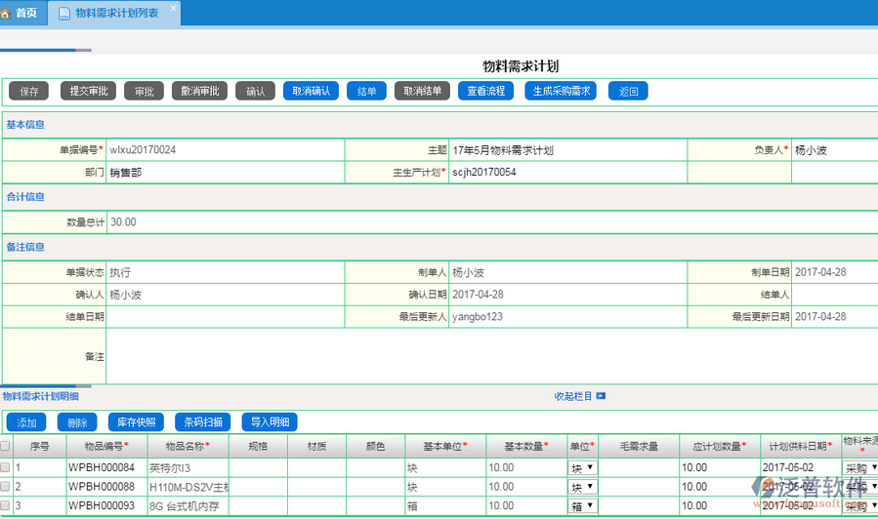Click the 主题 input field
Viewport: 878px width, 519px height.
566,150
